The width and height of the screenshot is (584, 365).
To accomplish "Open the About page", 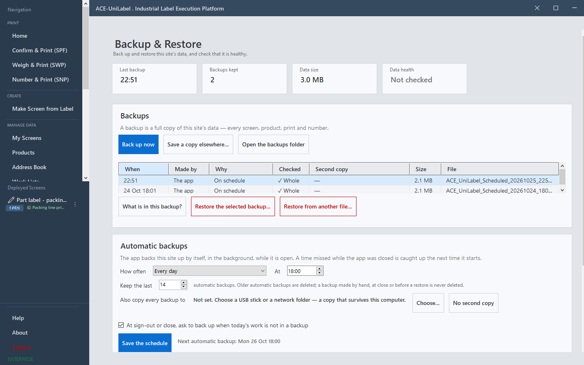I will tap(20, 333).
